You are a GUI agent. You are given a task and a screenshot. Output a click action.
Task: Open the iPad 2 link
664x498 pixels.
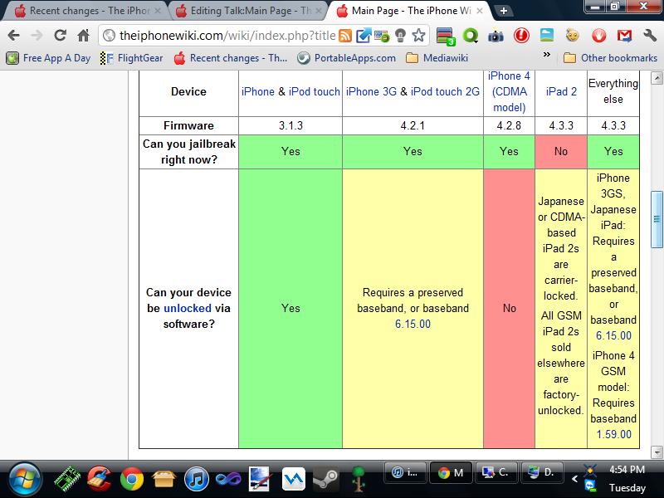[561, 91]
